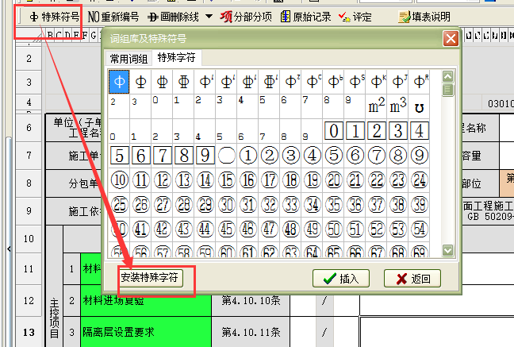Expand dropdown arrow beside 画删除线
The height and width of the screenshot is (347, 514).
(208, 16)
